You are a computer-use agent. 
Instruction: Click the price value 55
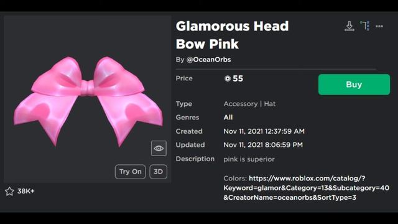(238, 78)
